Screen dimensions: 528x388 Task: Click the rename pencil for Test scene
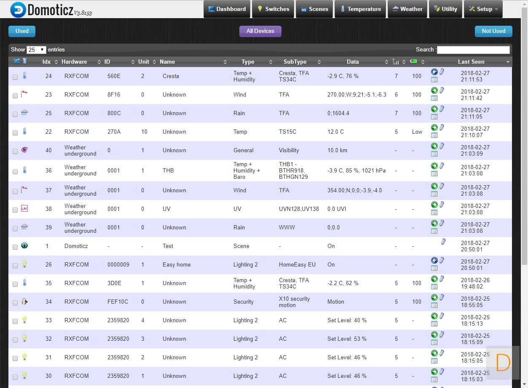point(443,242)
